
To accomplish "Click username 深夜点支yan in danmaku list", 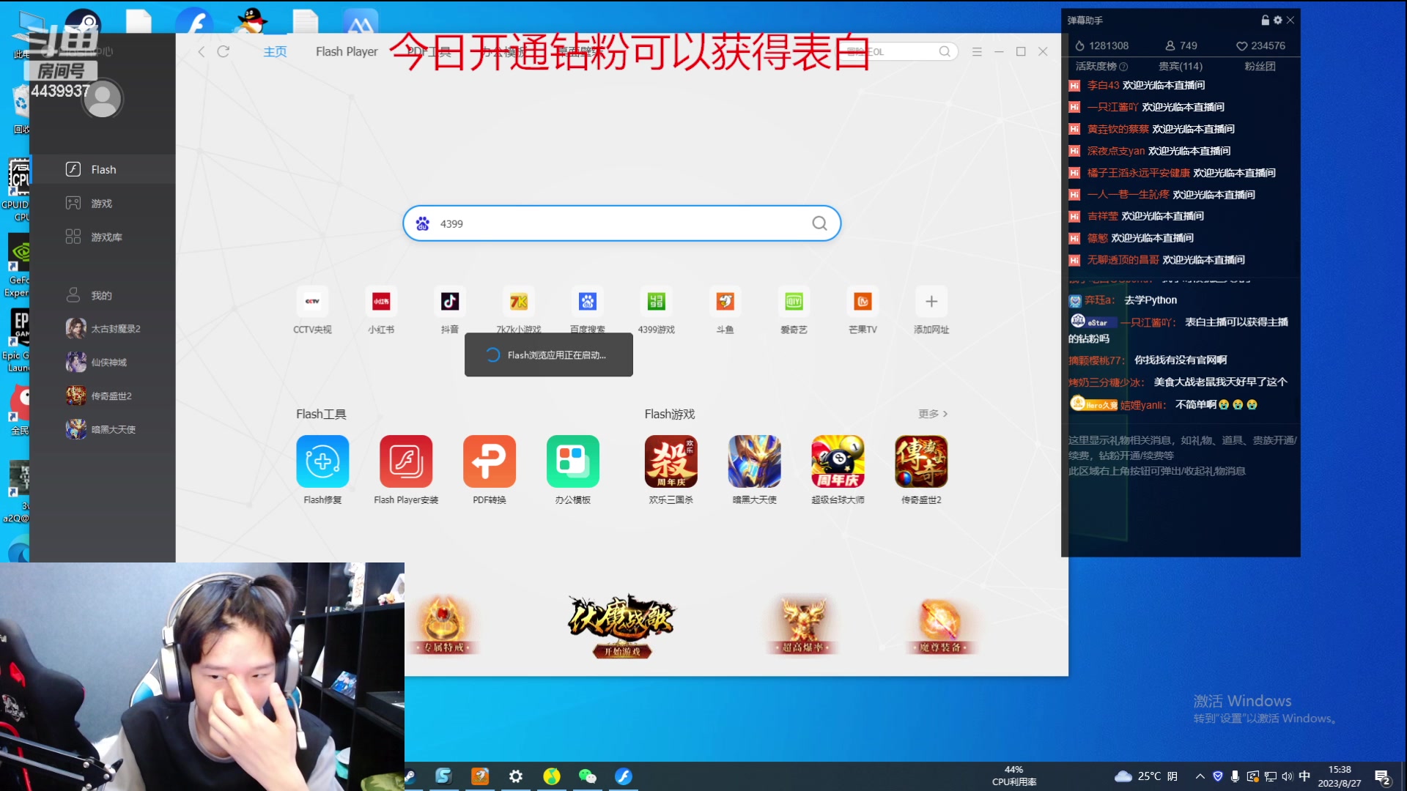I will point(1115,151).
